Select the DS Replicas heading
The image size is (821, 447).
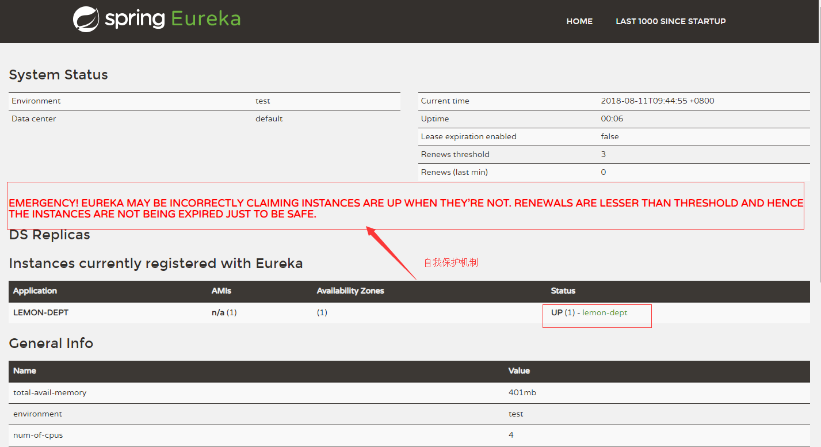[x=49, y=235]
